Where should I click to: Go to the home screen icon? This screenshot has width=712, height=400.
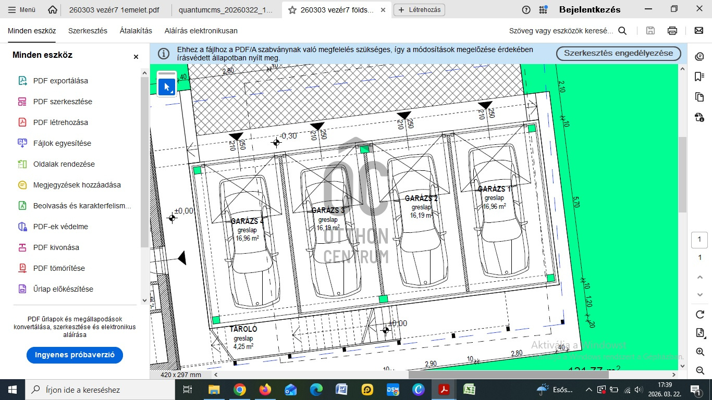[52, 10]
